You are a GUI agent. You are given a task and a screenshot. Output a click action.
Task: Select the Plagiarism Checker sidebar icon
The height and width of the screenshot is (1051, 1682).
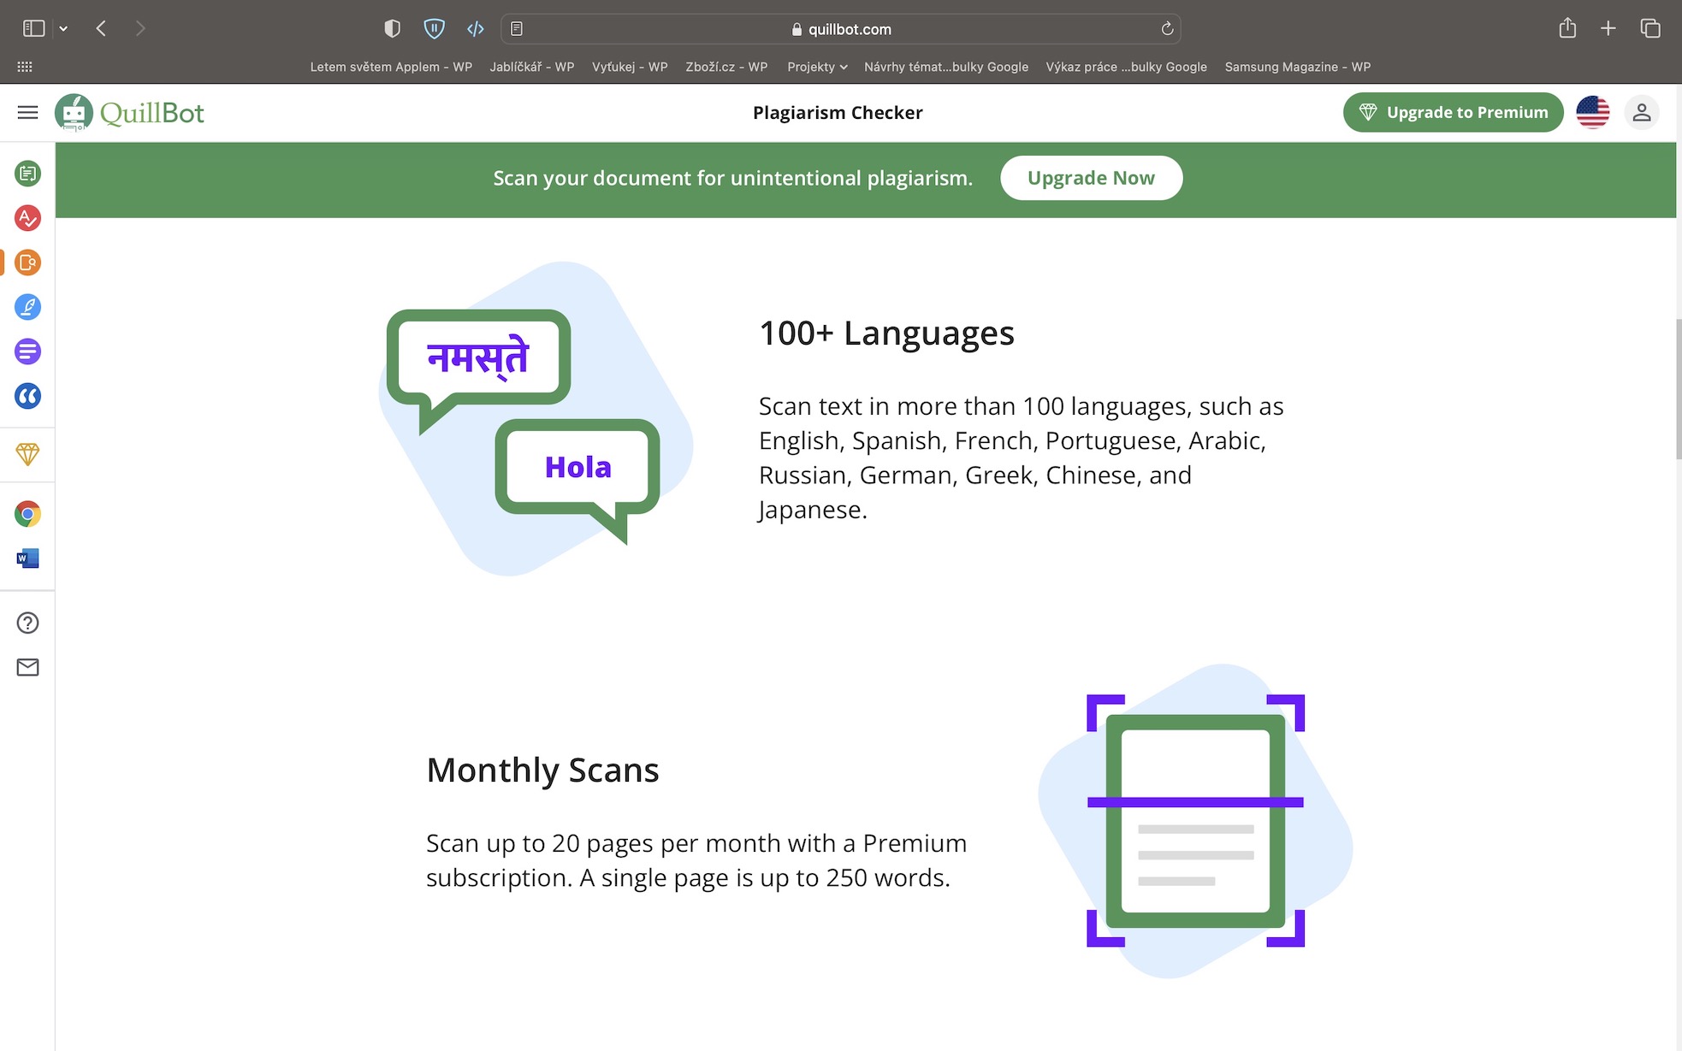(27, 263)
